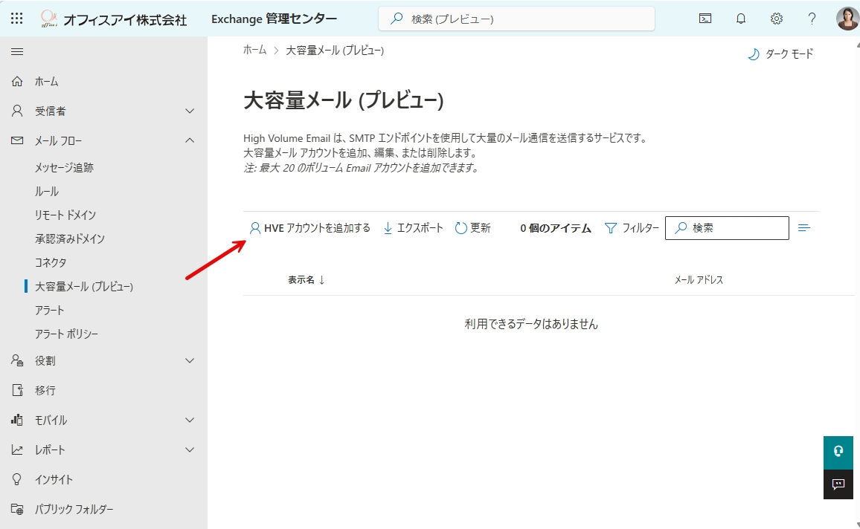The height and width of the screenshot is (529, 860).
Task: Expand the モバイル section chevron
Action: pos(190,420)
